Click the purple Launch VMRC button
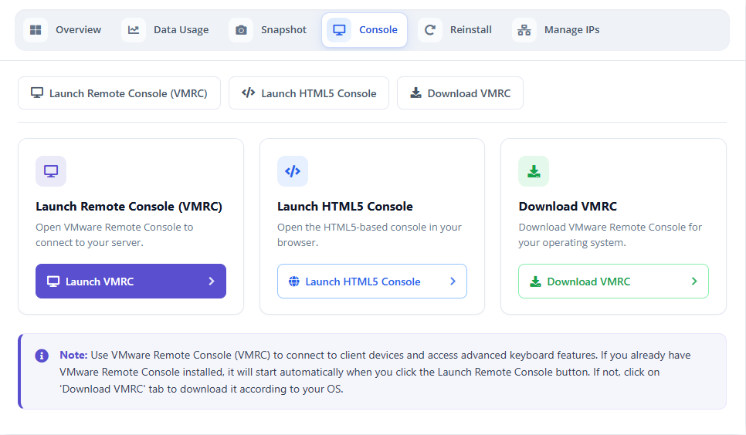 click(x=131, y=282)
